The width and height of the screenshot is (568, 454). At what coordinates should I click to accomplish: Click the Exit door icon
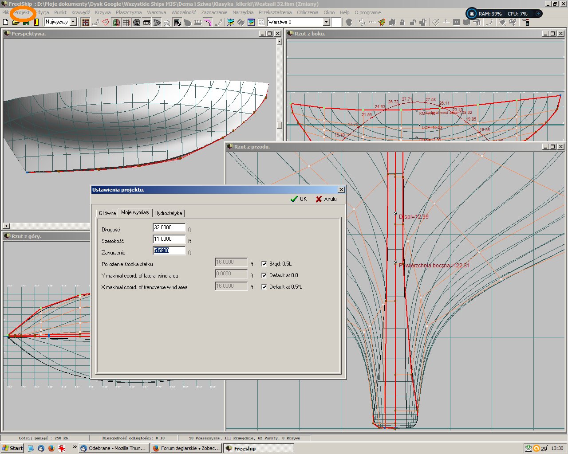coord(36,22)
